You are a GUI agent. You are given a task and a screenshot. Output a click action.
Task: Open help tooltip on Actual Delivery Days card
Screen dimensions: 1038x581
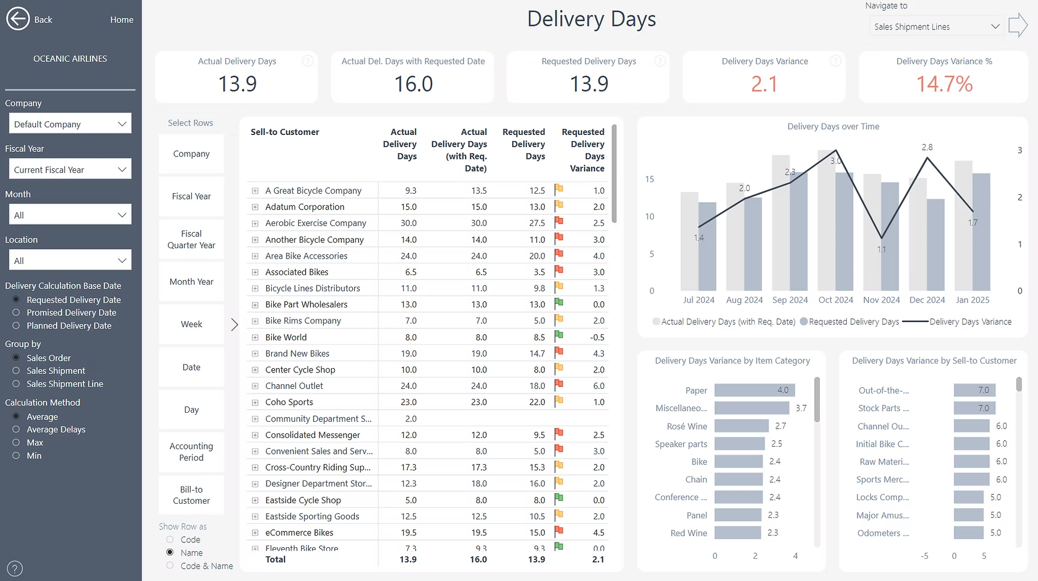(x=308, y=61)
